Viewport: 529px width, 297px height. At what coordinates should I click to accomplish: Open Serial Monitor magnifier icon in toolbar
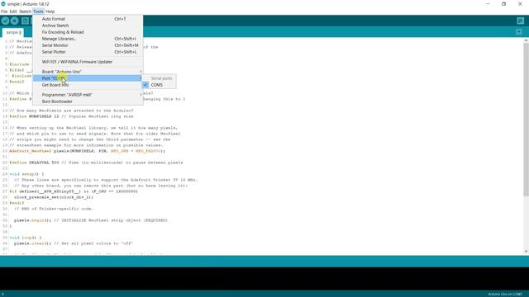[x=520, y=21]
